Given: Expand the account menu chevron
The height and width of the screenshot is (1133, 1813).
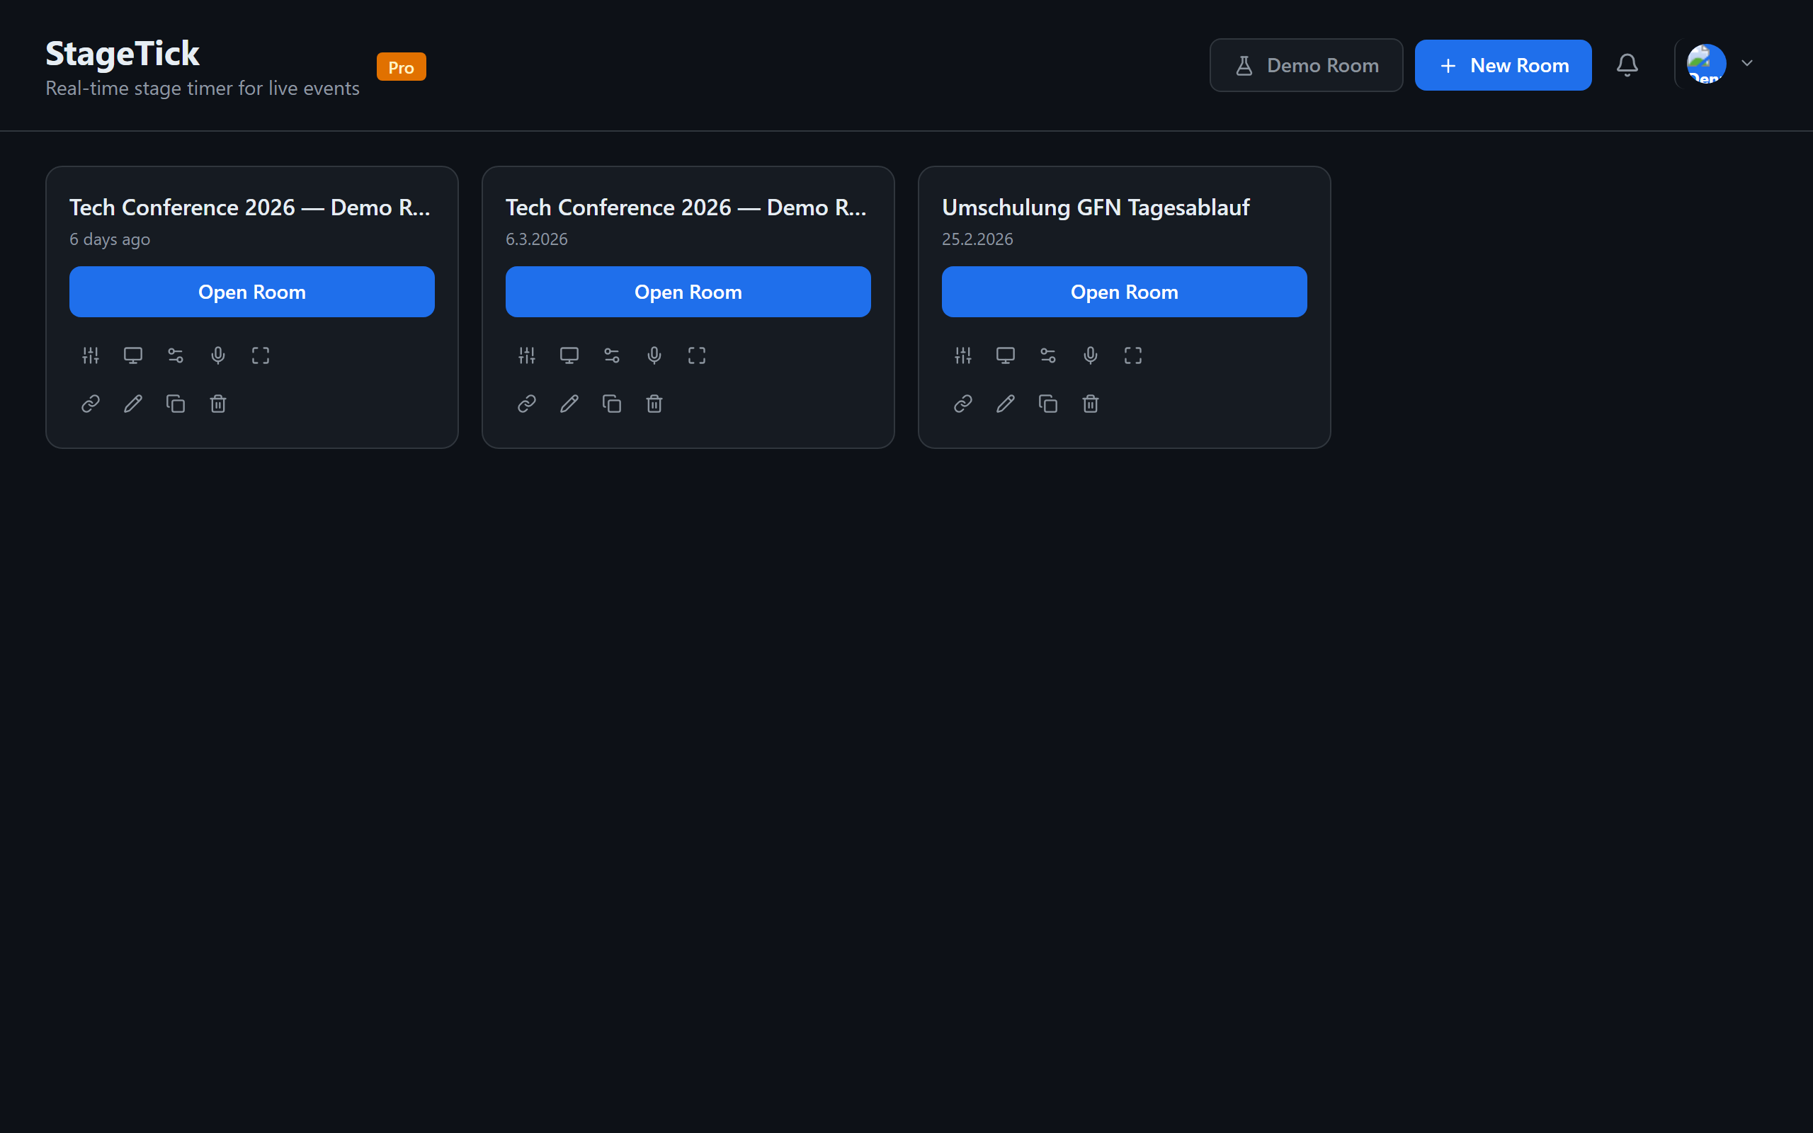Looking at the screenshot, I should tap(1747, 64).
